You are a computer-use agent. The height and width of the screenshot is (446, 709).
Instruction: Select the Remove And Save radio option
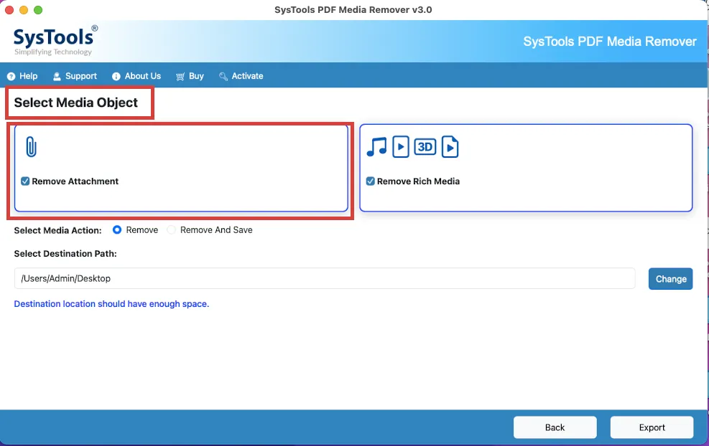(172, 229)
